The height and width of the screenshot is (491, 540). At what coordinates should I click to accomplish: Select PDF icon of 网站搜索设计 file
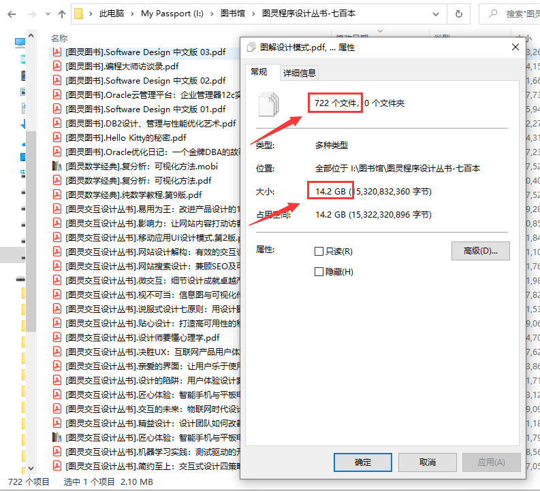pos(57,266)
